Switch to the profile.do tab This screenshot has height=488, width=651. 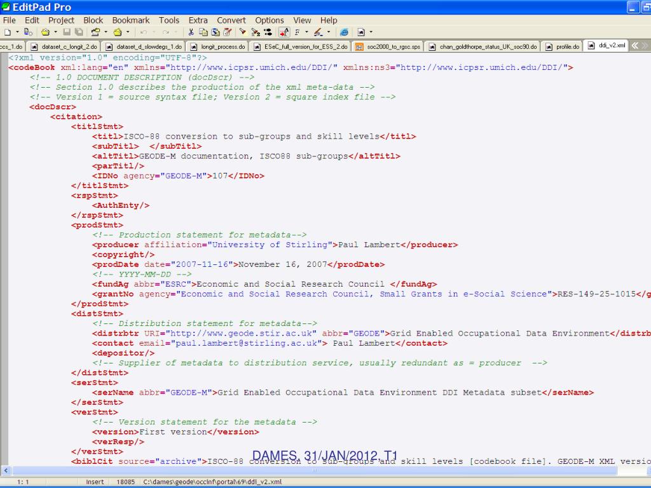(562, 46)
